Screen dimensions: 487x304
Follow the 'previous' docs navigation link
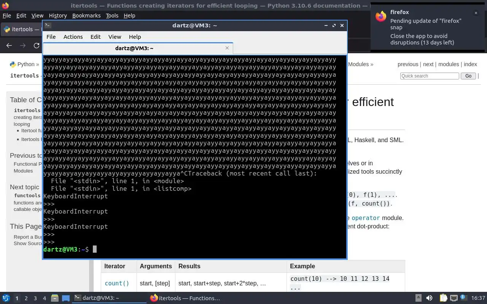point(408,64)
